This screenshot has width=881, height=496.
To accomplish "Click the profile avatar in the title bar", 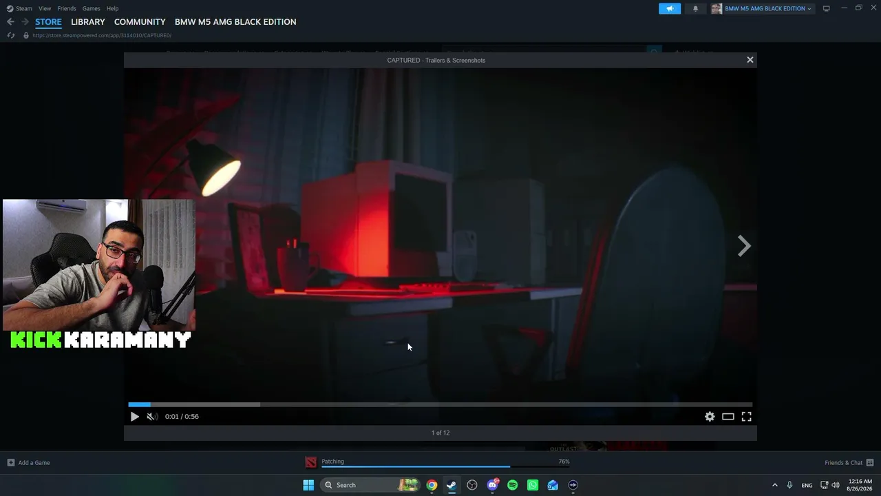I will [717, 8].
